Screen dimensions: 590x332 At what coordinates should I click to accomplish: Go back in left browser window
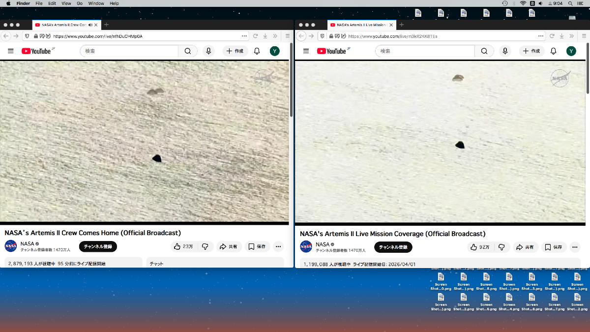(6, 36)
